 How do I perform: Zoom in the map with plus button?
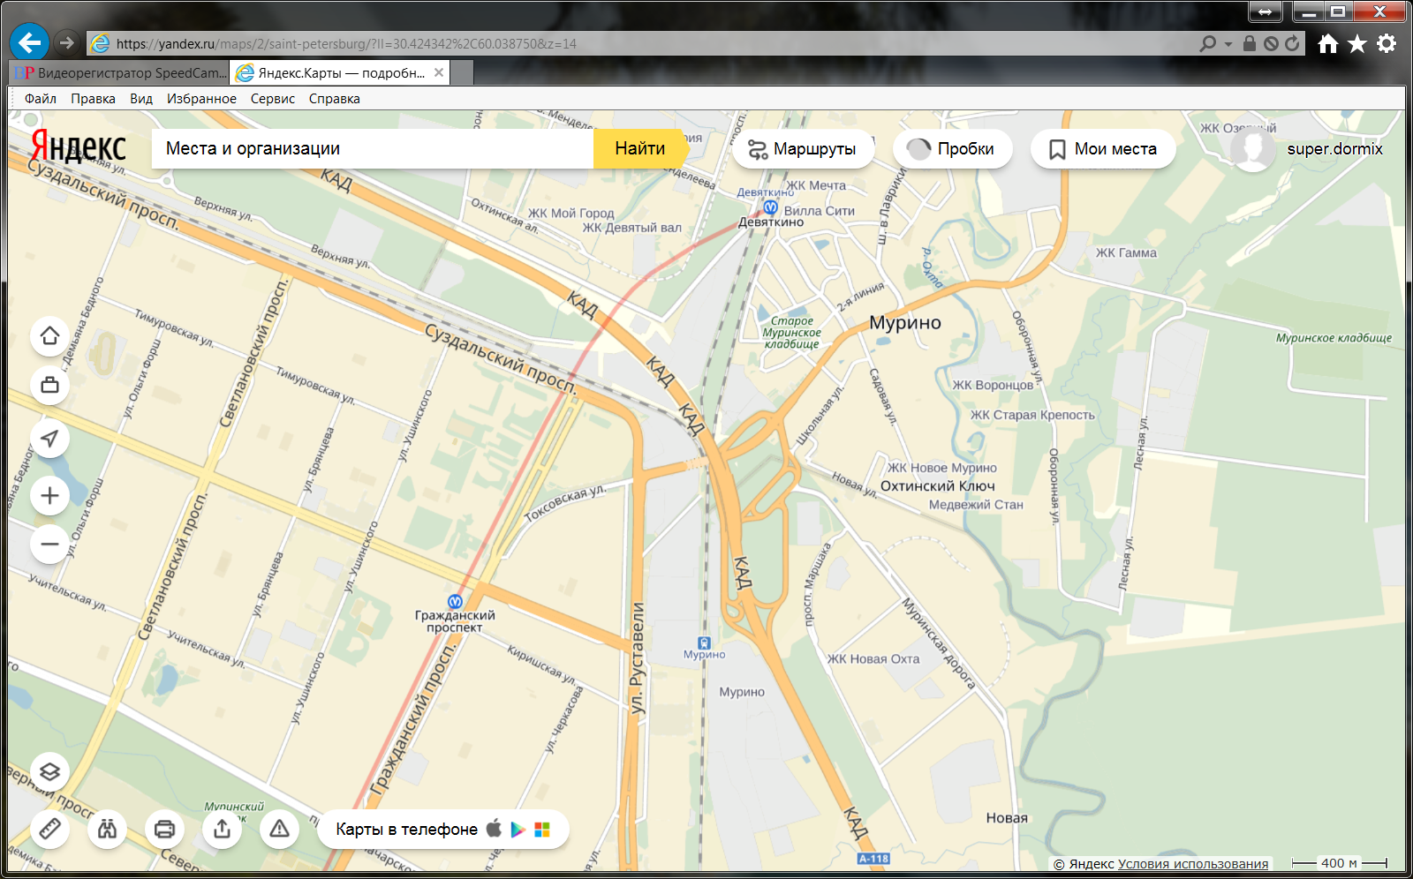coord(49,496)
